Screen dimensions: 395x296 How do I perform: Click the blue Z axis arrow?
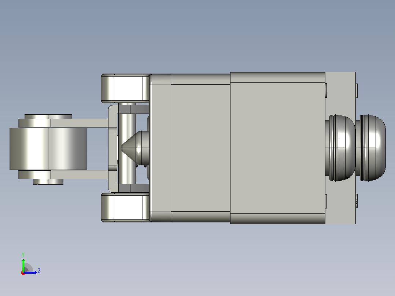pos(31,273)
